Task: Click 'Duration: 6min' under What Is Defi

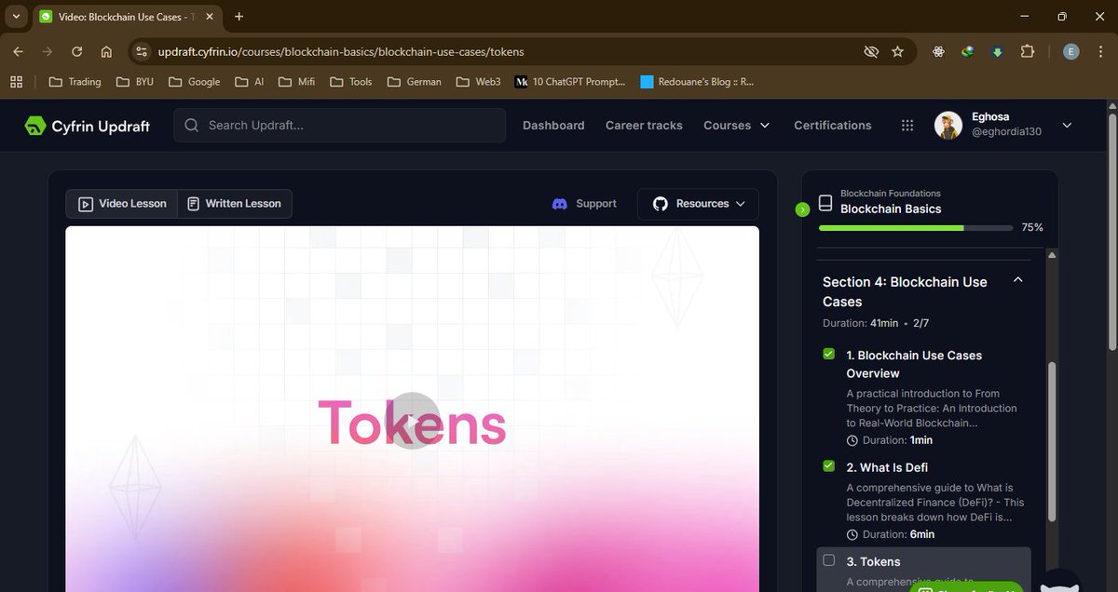Action: coord(891,534)
